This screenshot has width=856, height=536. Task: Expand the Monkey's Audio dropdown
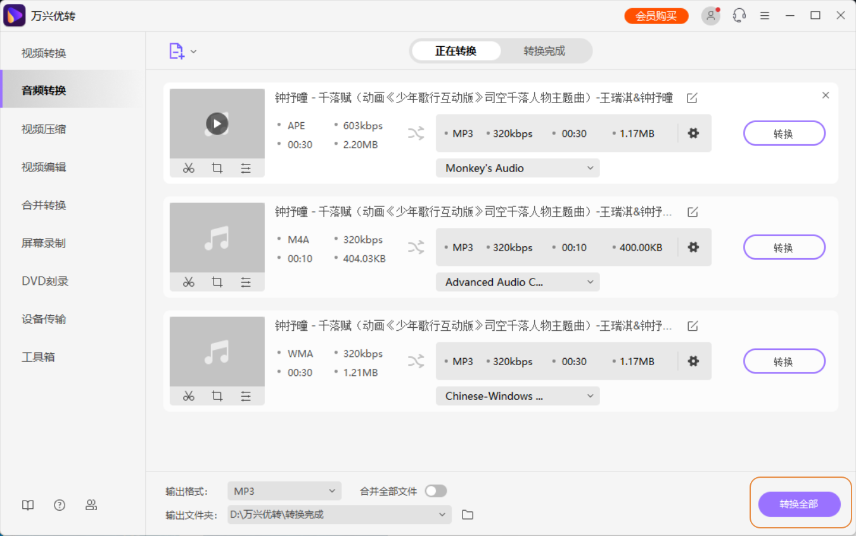click(518, 168)
